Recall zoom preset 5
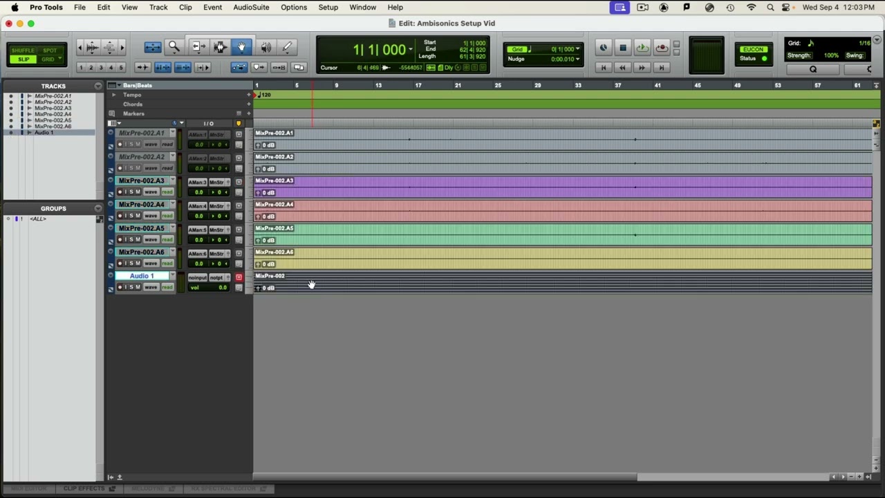This screenshot has width=885, height=498. (121, 68)
